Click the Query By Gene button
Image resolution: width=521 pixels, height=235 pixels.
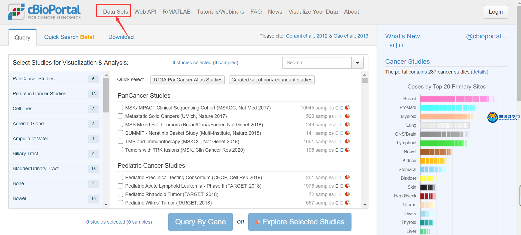point(200,222)
